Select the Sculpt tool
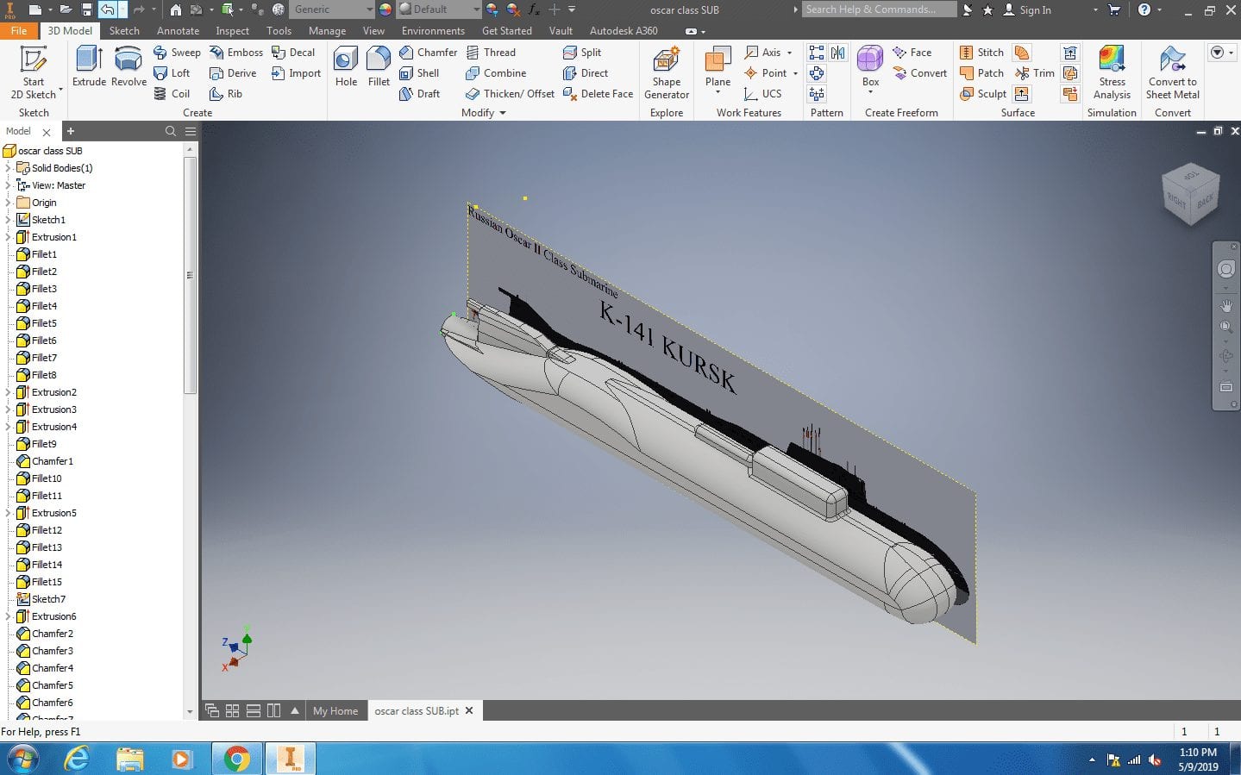The image size is (1241, 775). click(x=982, y=94)
